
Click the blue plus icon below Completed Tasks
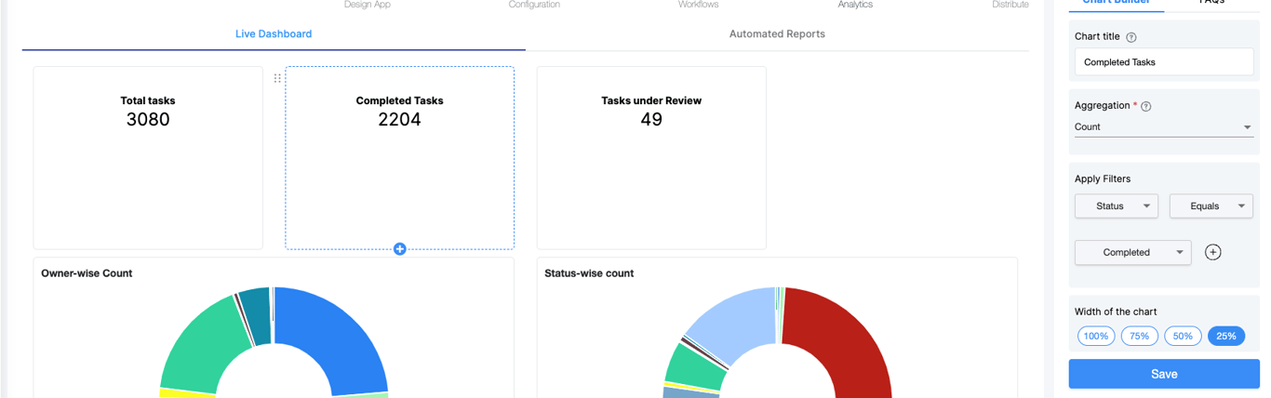[400, 248]
